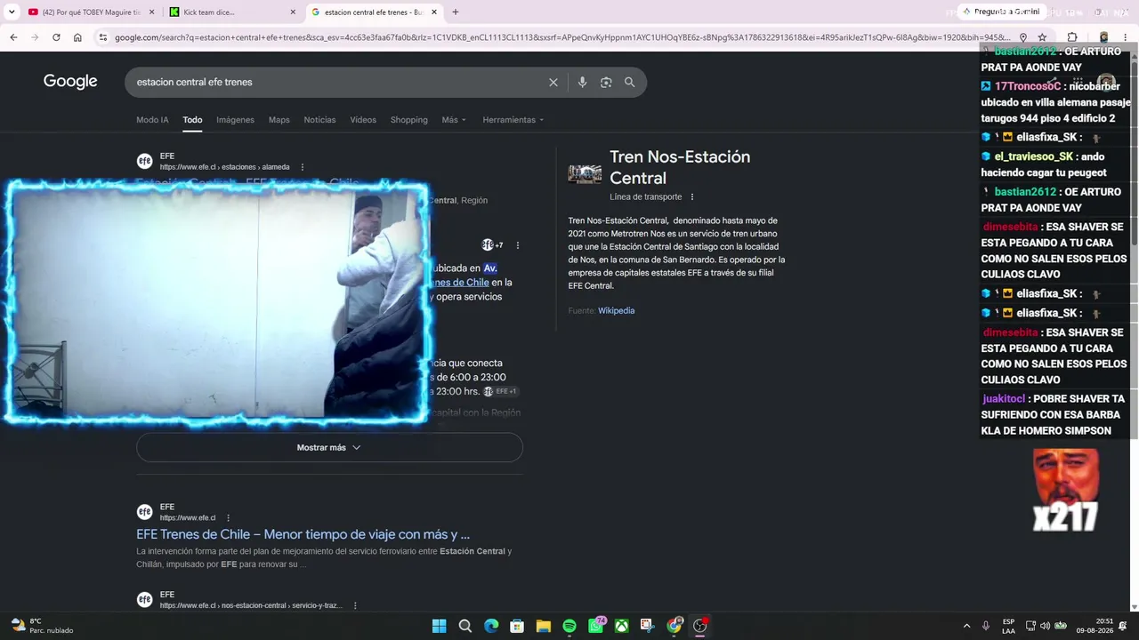Open Microsoft Store from the taskbar
The height and width of the screenshot is (640, 1139).
pos(517,626)
